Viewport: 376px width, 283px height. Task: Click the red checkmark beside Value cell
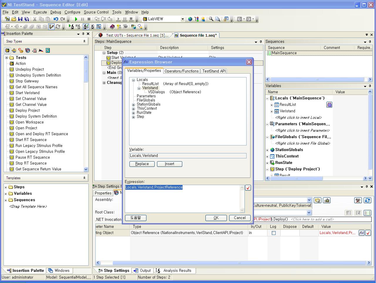pos(368,233)
